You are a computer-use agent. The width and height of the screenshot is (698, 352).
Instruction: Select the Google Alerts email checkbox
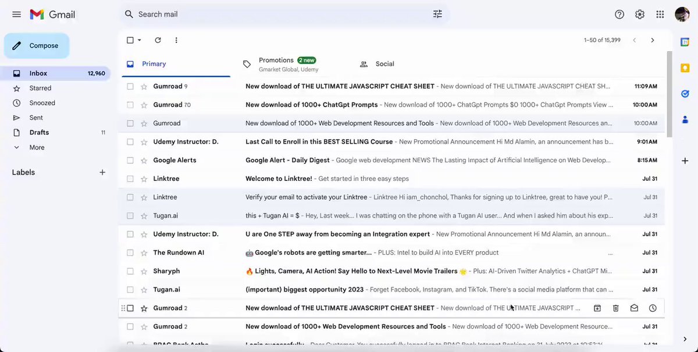pyautogui.click(x=130, y=161)
